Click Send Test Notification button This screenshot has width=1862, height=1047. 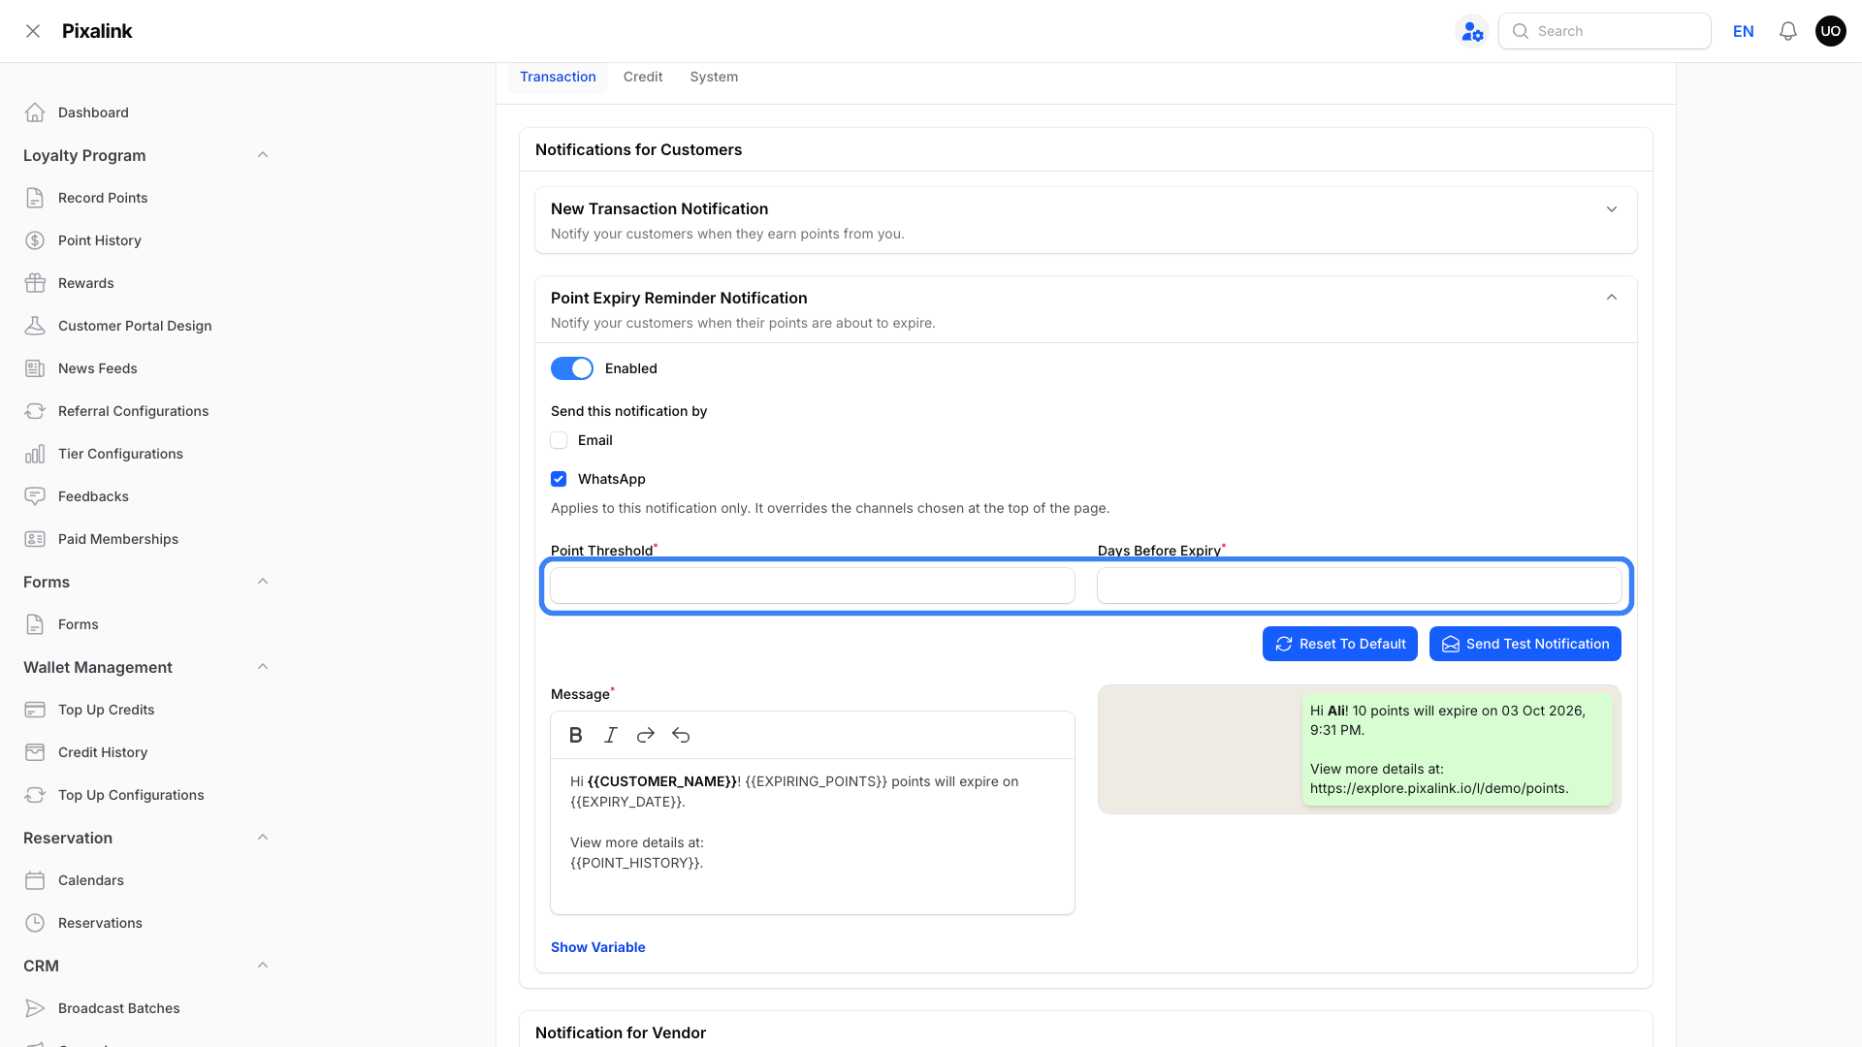1525,644
